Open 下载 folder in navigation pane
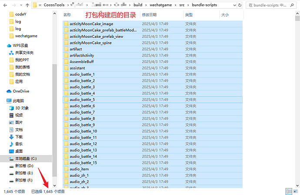 [16, 137]
